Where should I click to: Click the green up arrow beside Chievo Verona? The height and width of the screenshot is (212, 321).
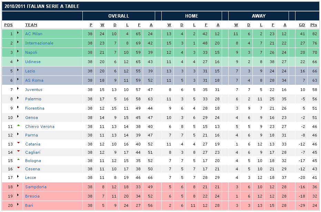click(x=18, y=125)
